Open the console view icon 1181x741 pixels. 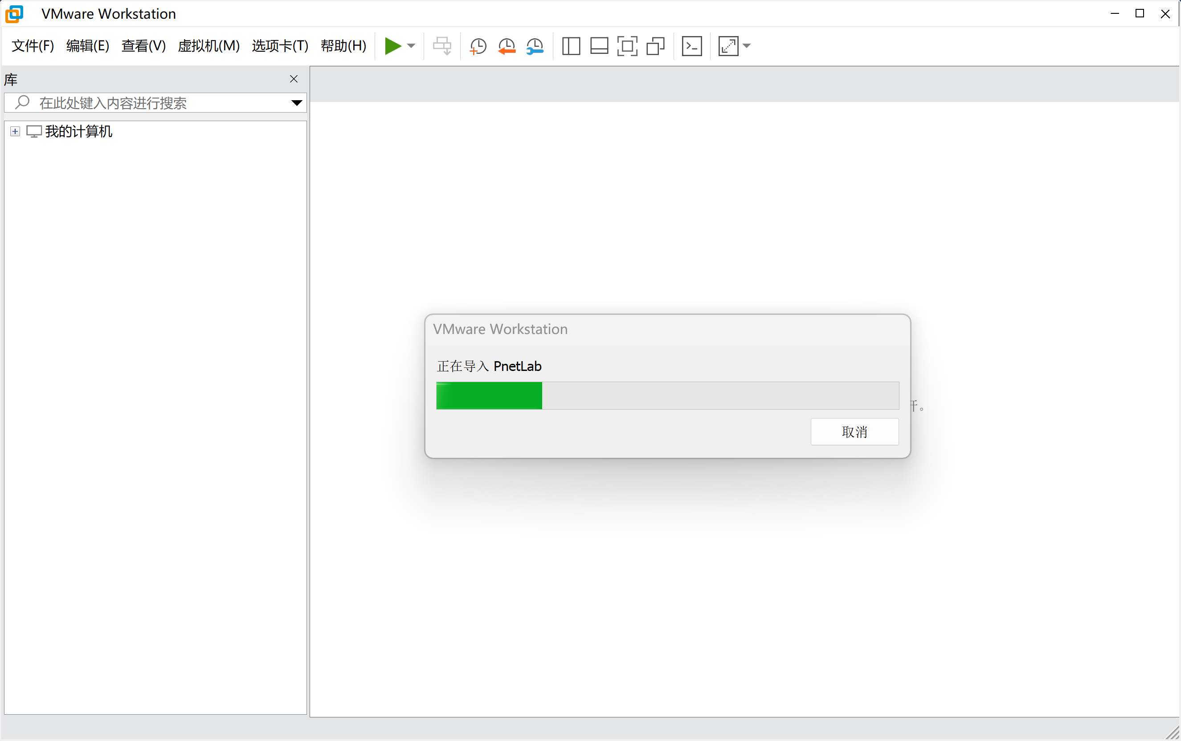[692, 46]
